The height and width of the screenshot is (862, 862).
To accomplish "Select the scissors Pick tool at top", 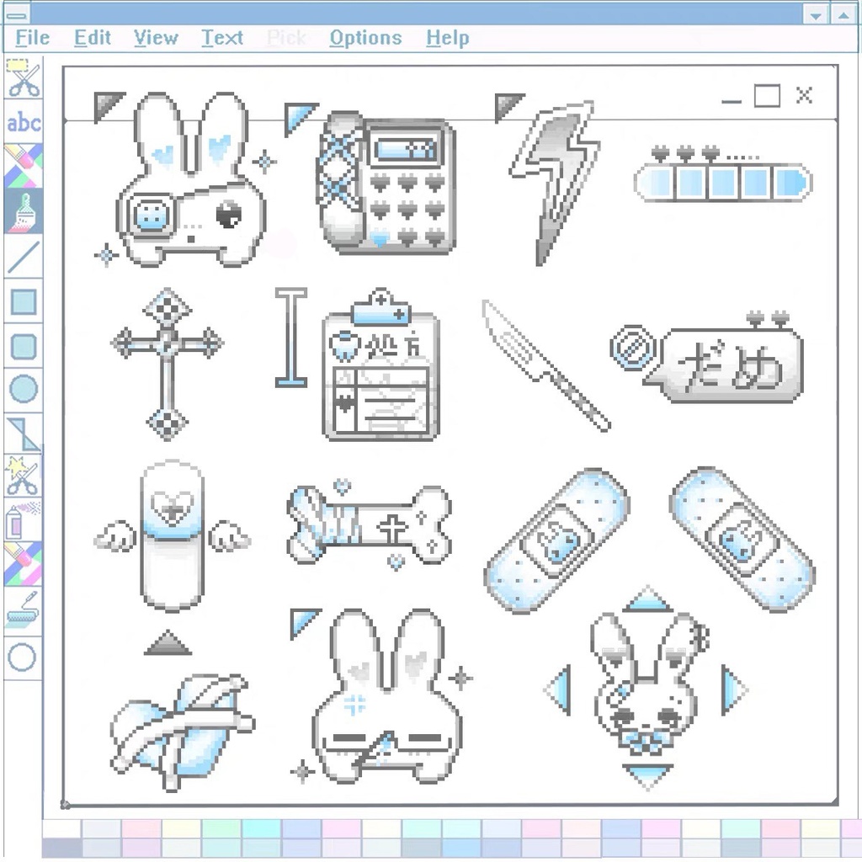I will (23, 78).
